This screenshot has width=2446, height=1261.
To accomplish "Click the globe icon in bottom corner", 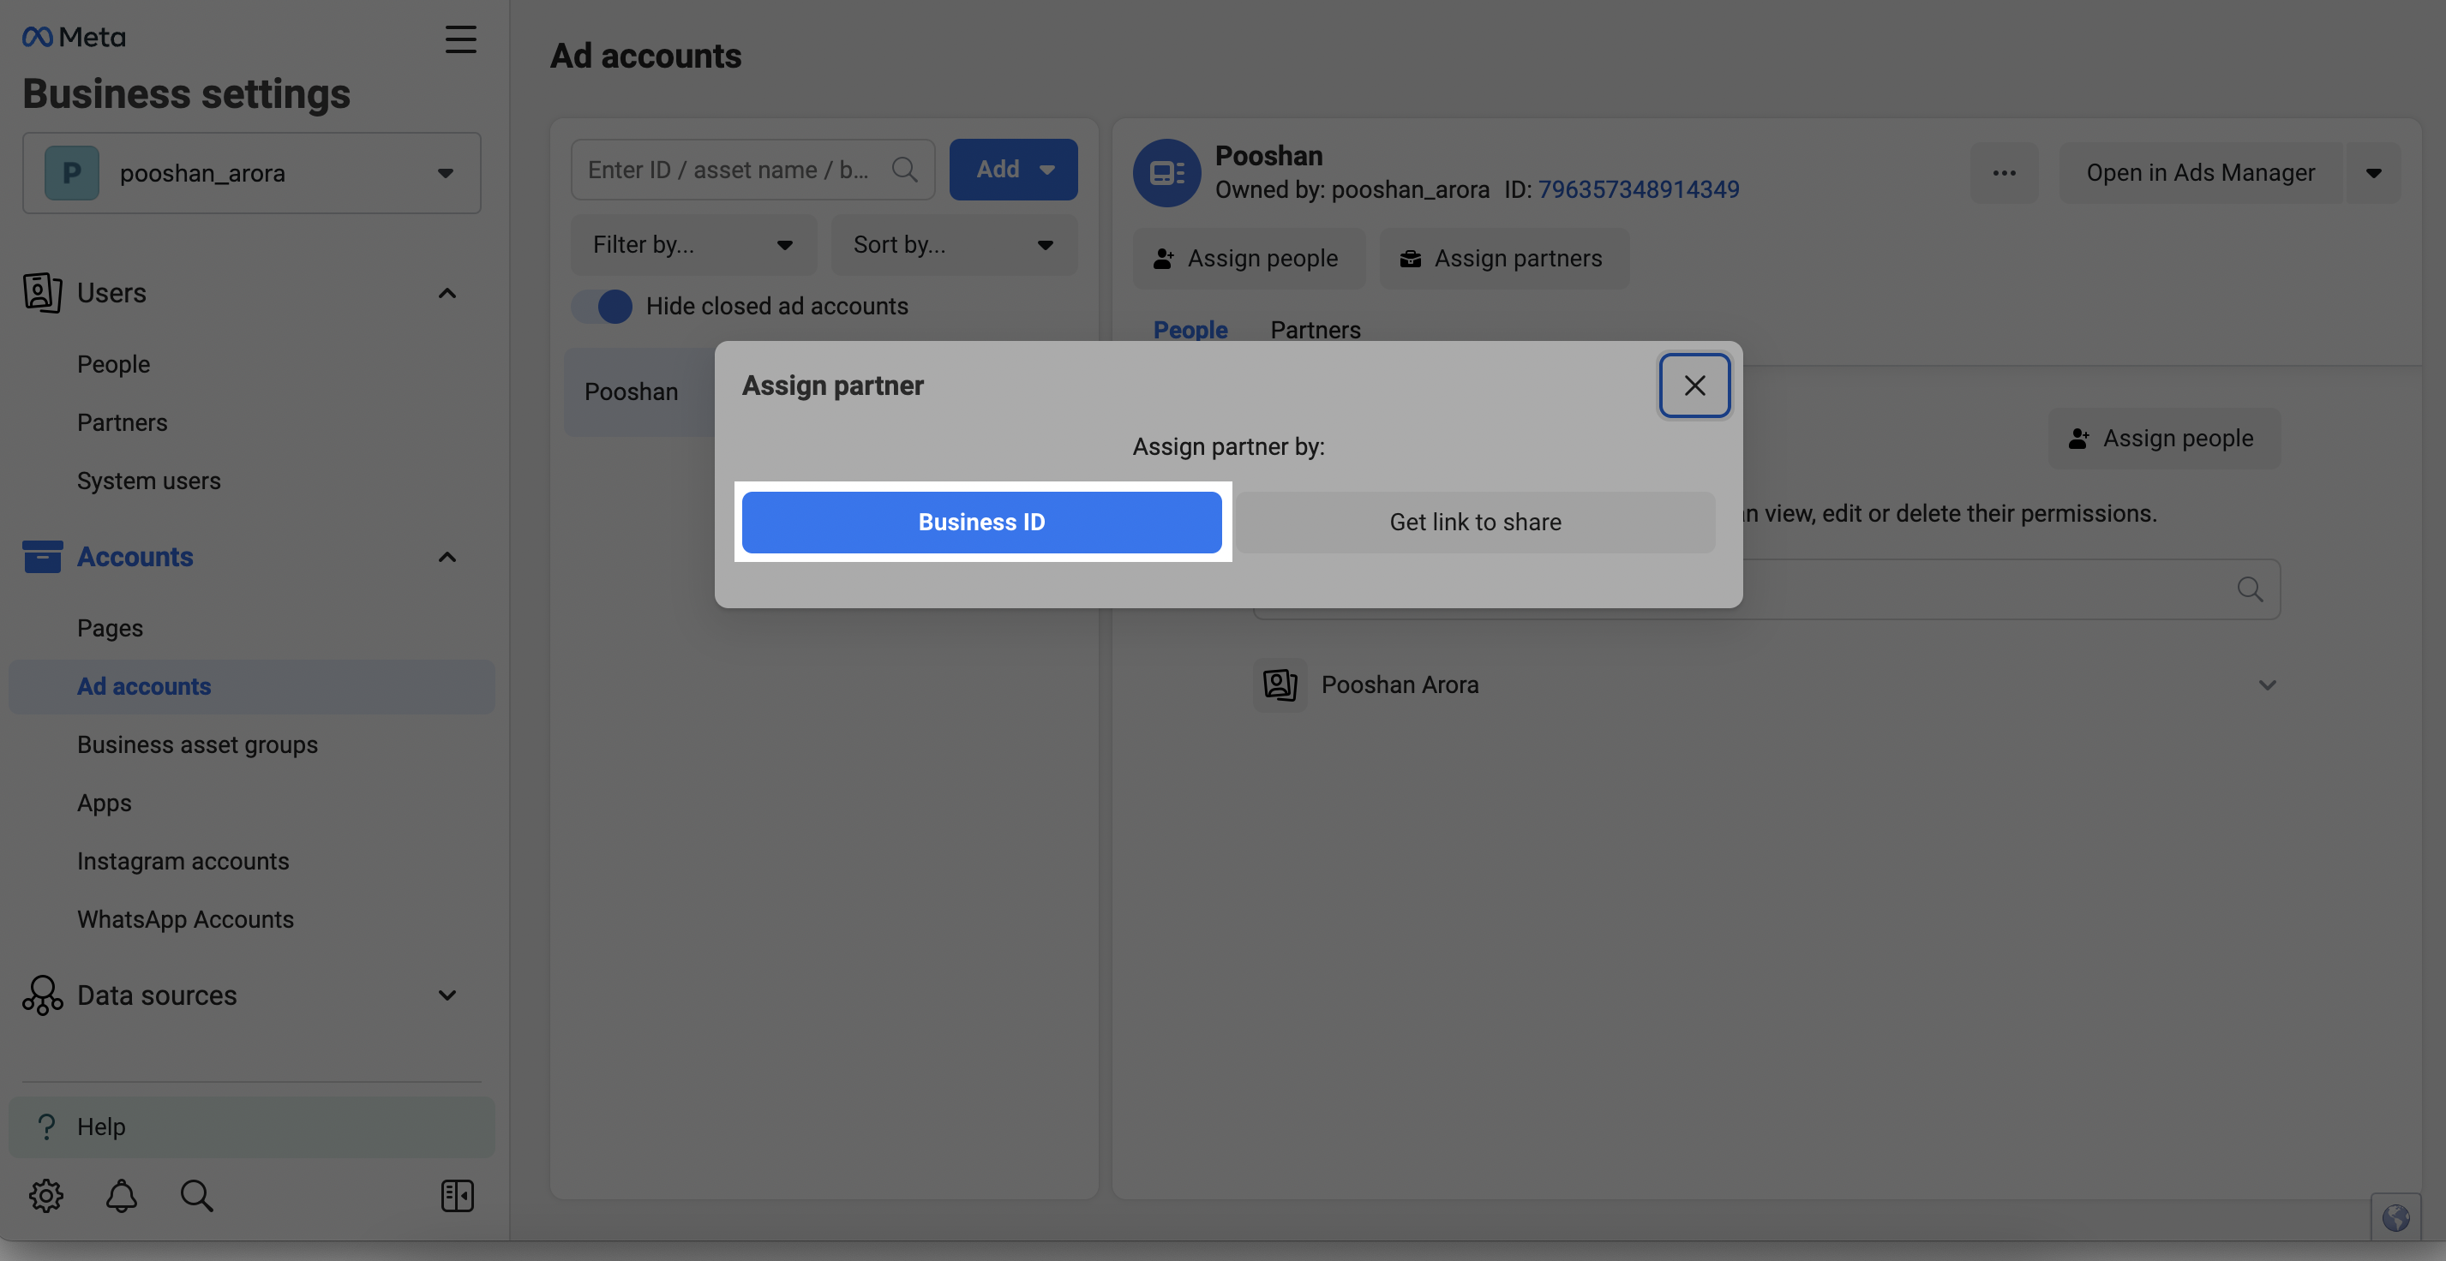I will [x=2395, y=1217].
